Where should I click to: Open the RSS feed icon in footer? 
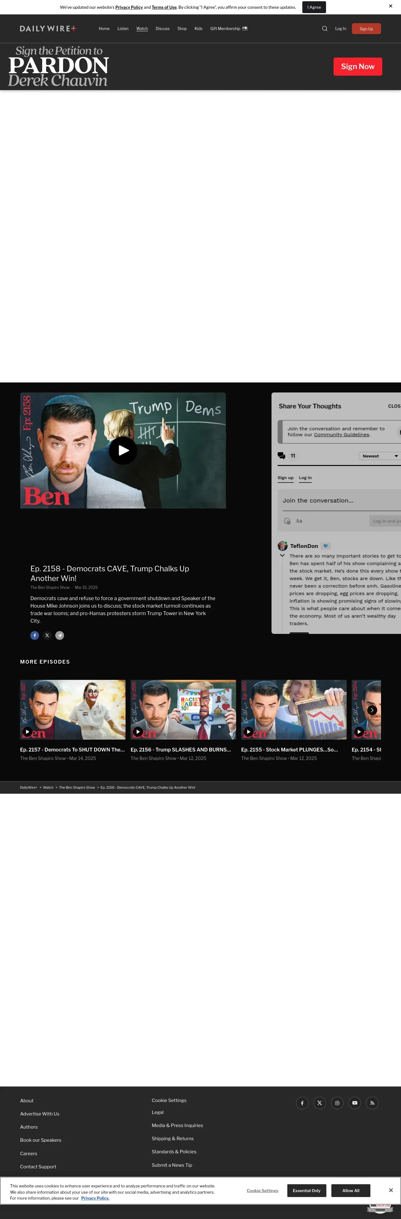pyautogui.click(x=372, y=1103)
